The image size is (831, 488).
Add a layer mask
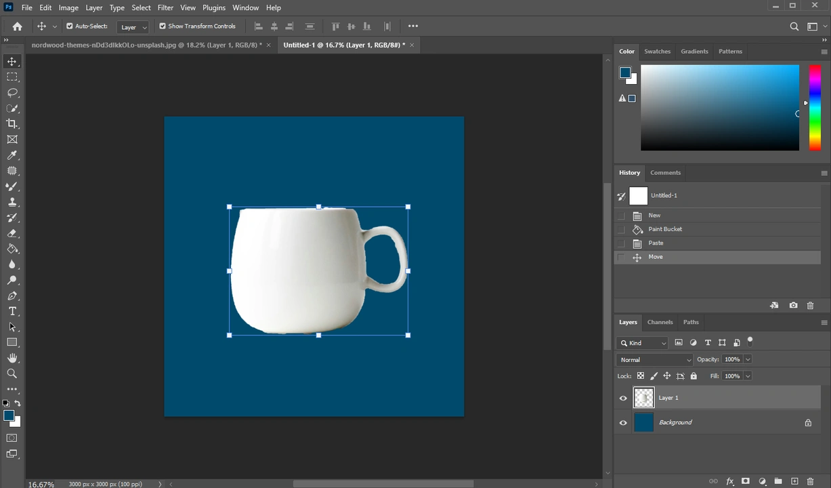point(746,481)
